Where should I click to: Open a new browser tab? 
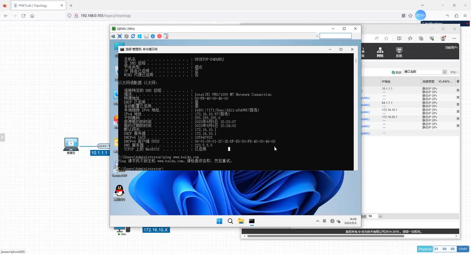click(x=71, y=6)
